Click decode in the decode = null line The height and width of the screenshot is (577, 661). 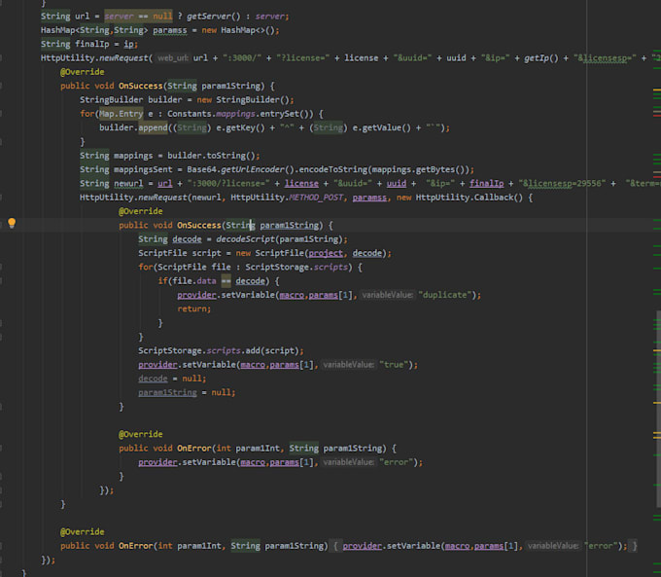[x=153, y=379]
